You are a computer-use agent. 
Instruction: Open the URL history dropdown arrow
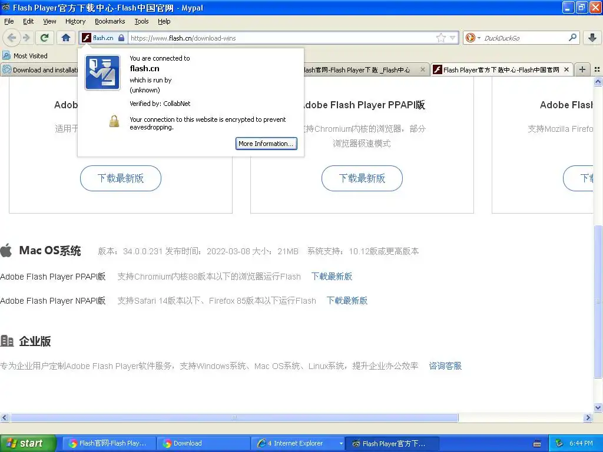tap(453, 38)
